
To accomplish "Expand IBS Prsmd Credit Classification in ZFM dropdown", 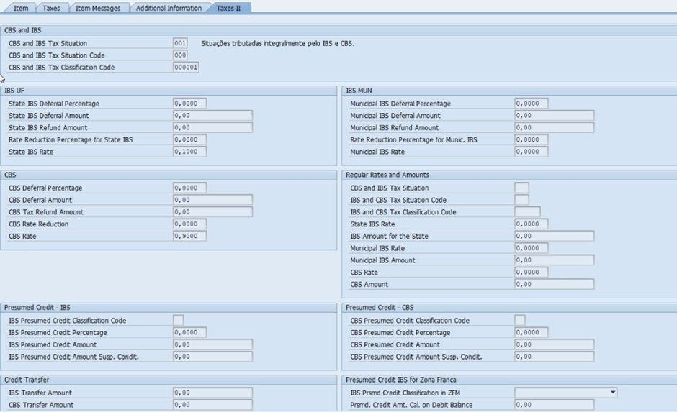I will 612,393.
